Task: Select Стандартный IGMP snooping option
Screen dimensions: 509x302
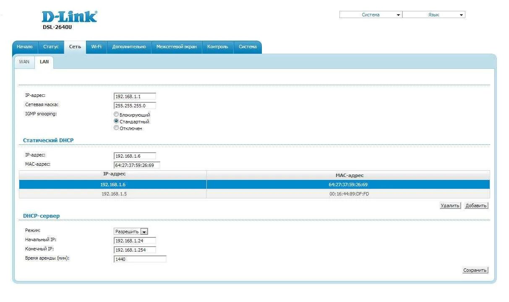Action: pos(116,121)
